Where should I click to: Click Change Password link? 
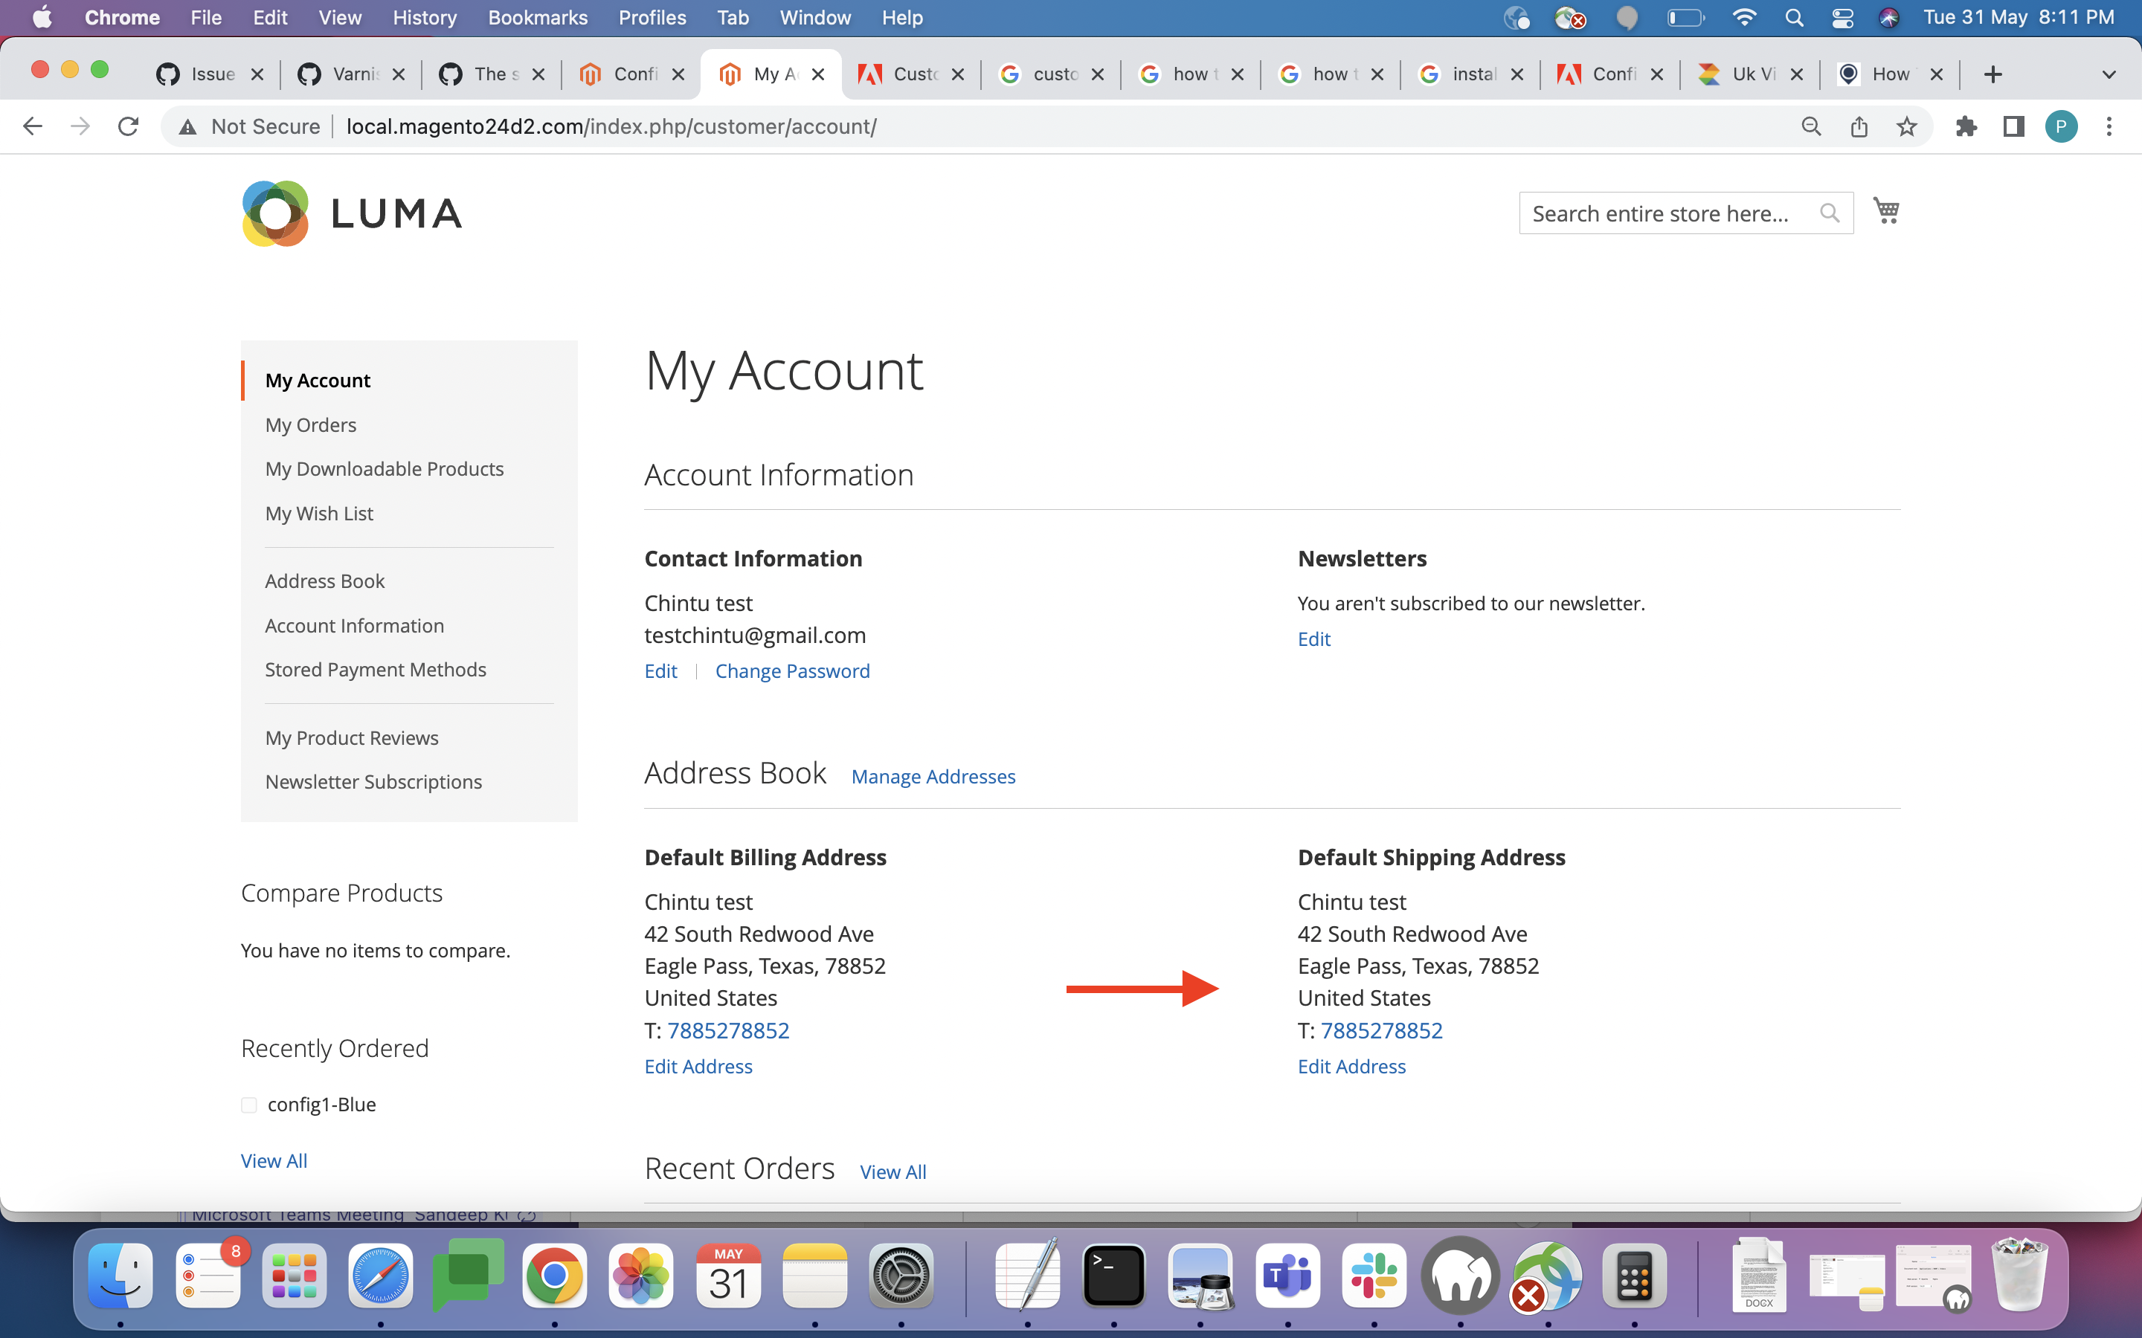click(x=792, y=670)
